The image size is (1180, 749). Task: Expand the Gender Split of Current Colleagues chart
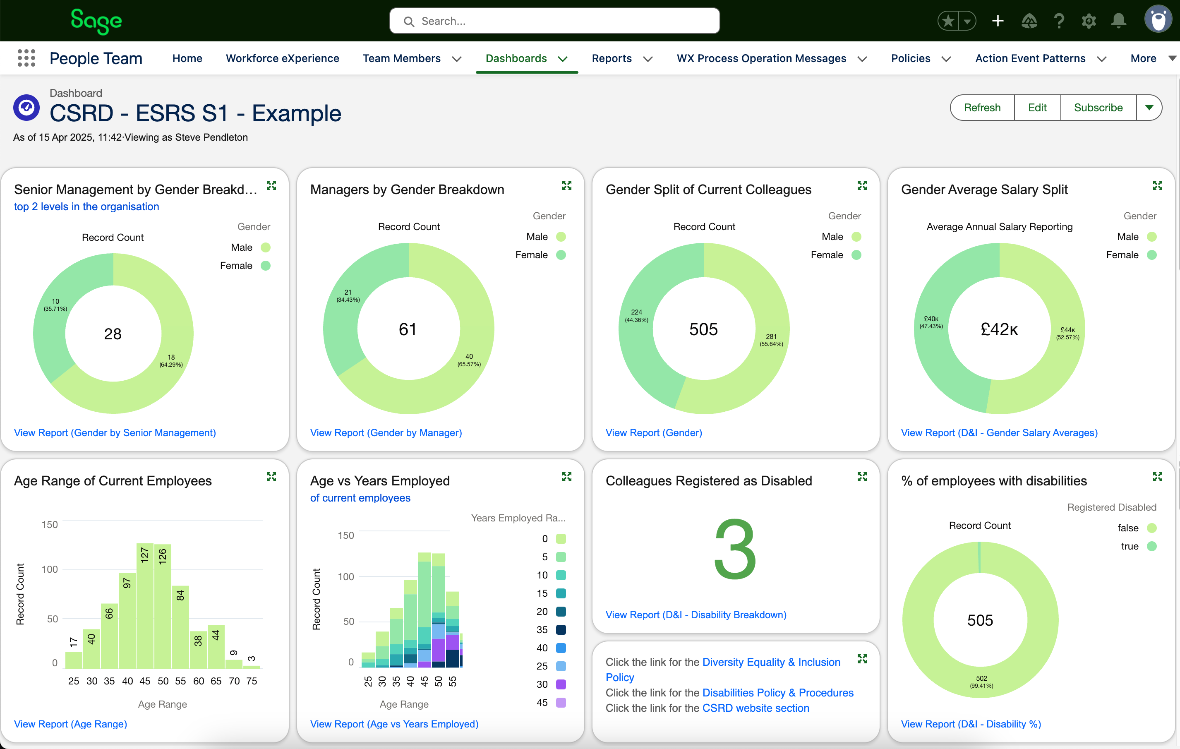tap(863, 185)
